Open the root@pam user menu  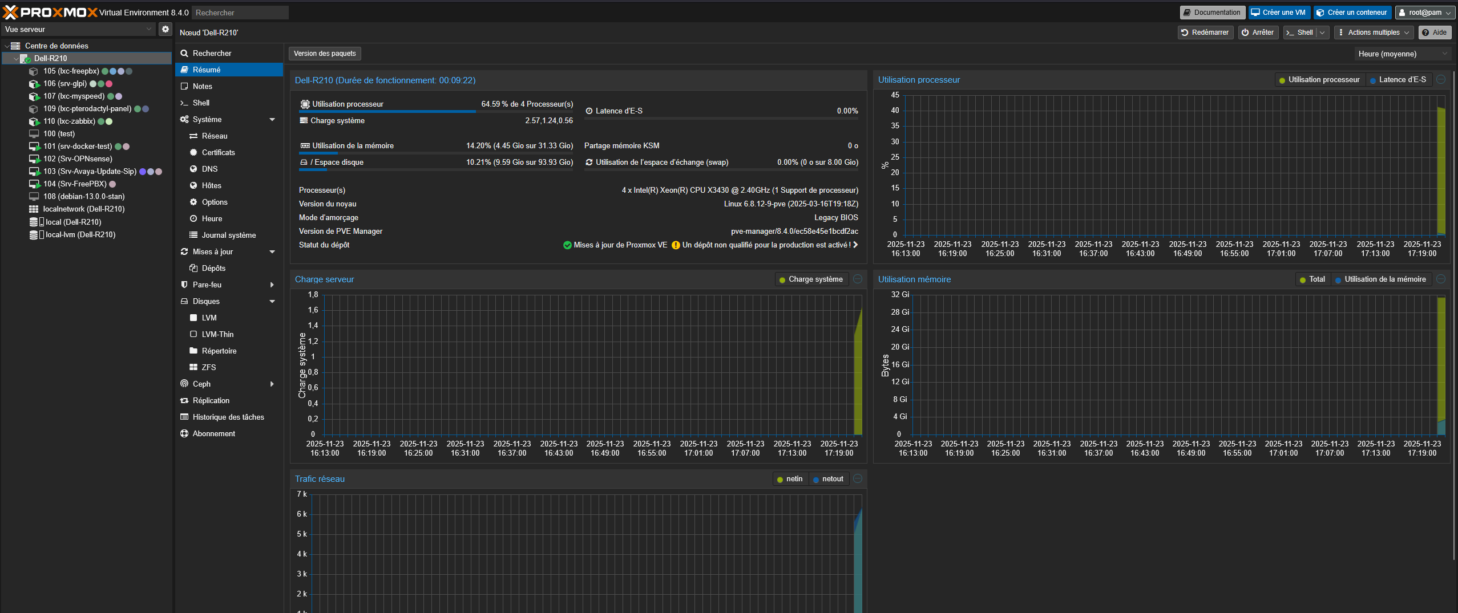pos(1425,13)
